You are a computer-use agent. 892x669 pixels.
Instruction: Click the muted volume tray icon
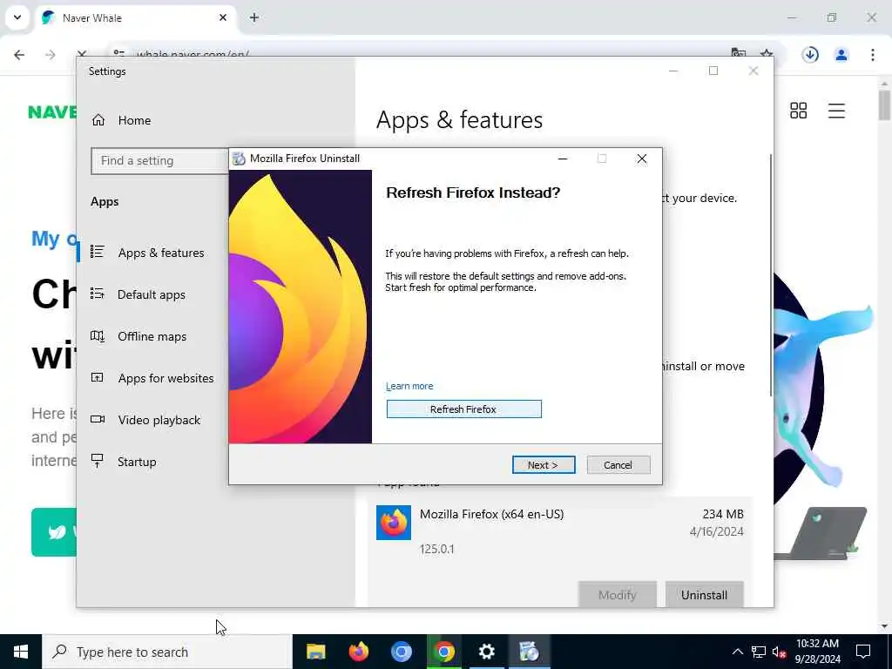pos(780,652)
